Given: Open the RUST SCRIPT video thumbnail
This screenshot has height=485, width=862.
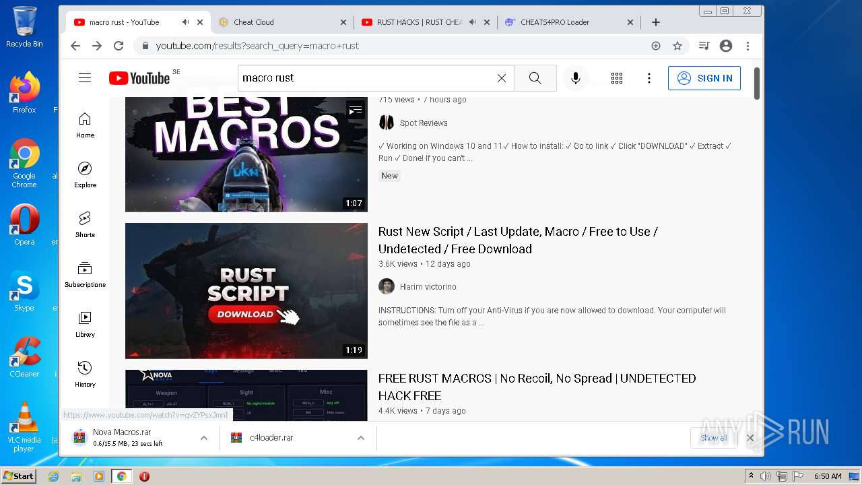Looking at the screenshot, I should [x=246, y=291].
